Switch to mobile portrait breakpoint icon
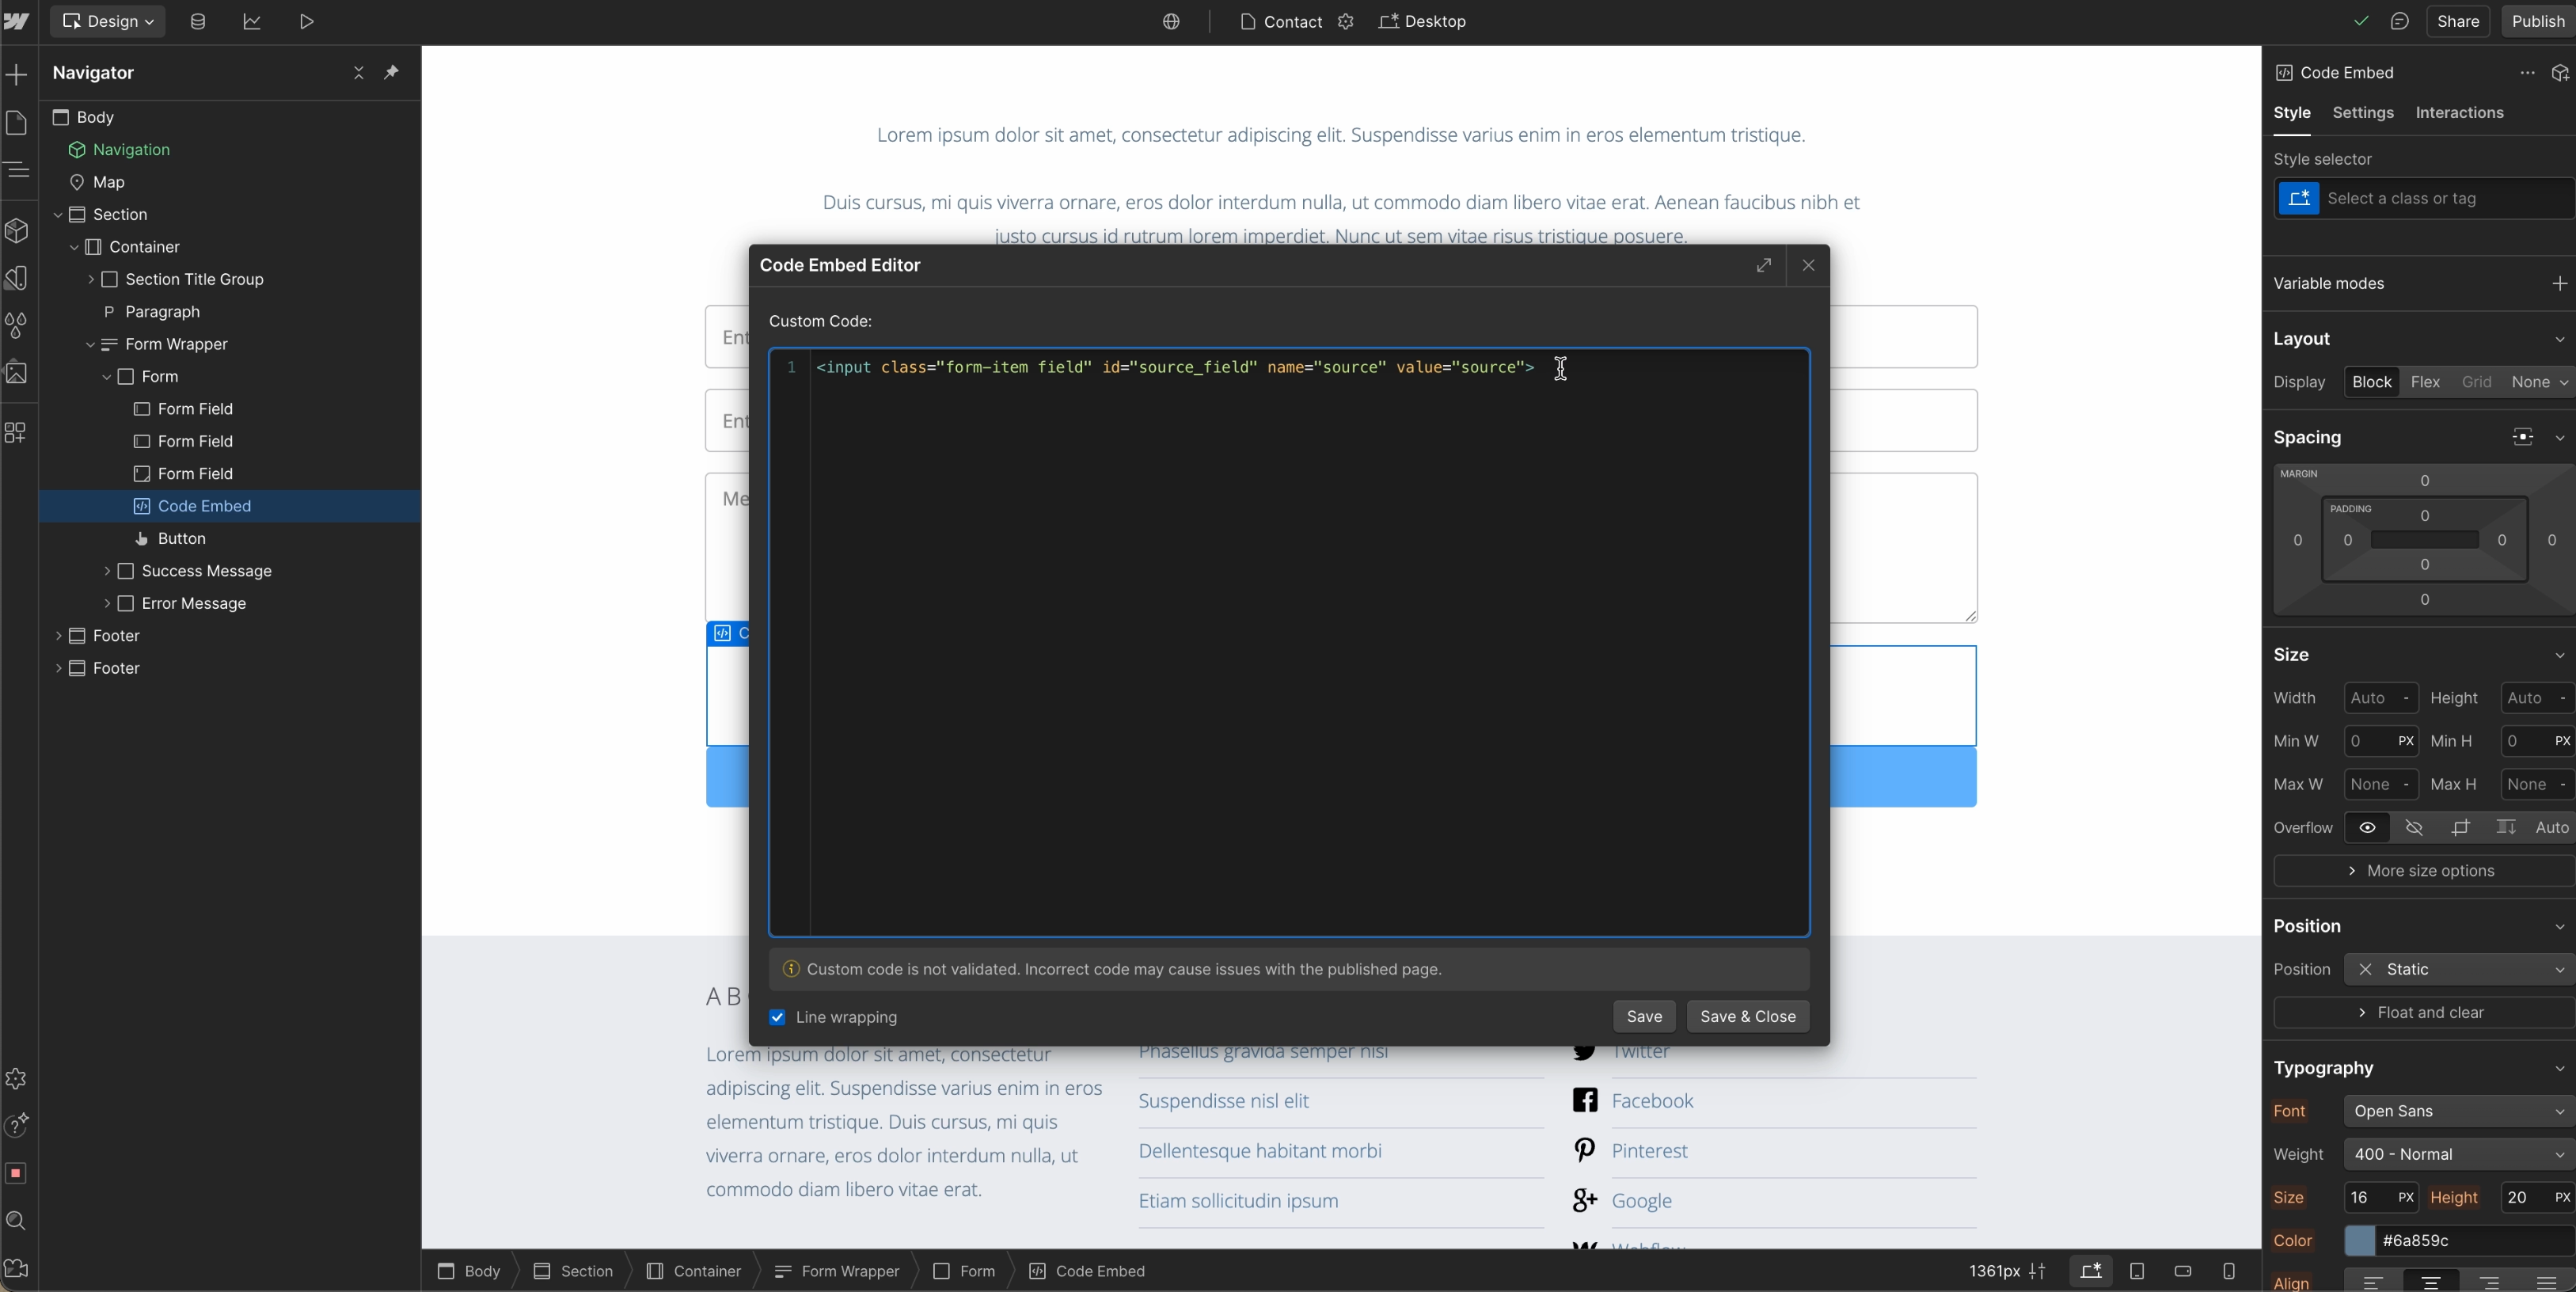Screen dimensions: 2576x1292 [x=2229, y=1270]
